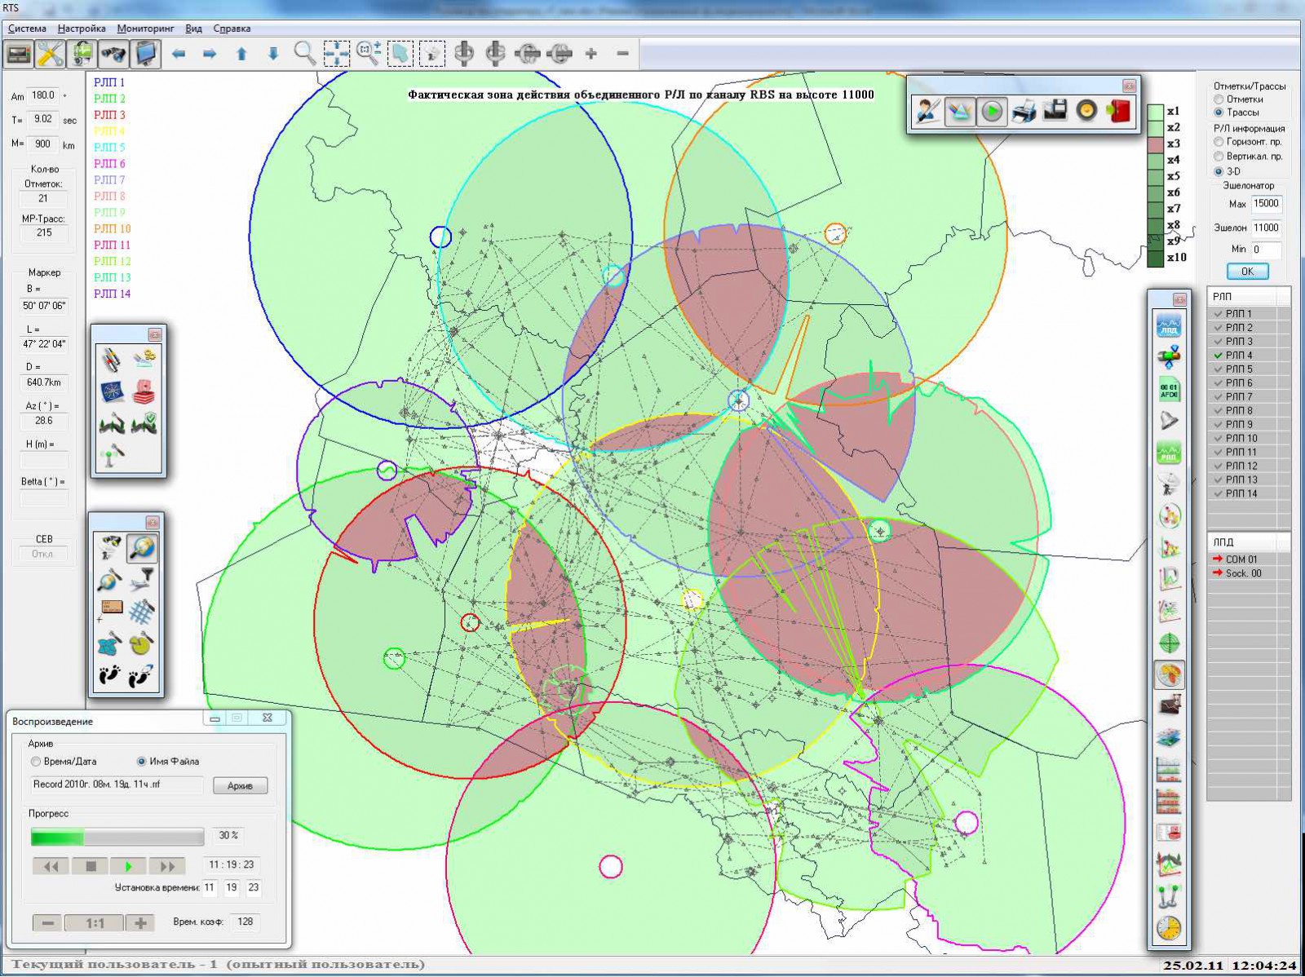This screenshot has width=1305, height=977.
Task: Open the monitor display icon in the toolbar
Action: point(146,55)
